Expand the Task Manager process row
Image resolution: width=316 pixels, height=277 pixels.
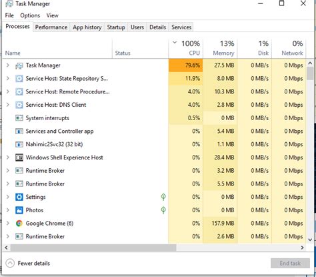coord(8,65)
